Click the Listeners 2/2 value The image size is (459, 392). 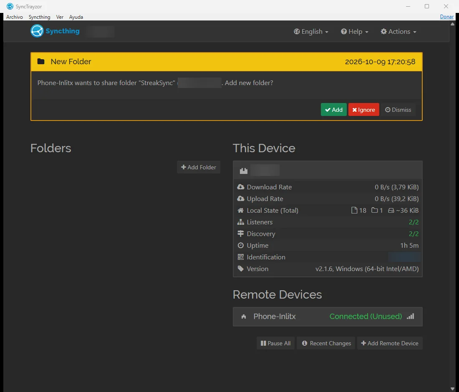coord(414,222)
